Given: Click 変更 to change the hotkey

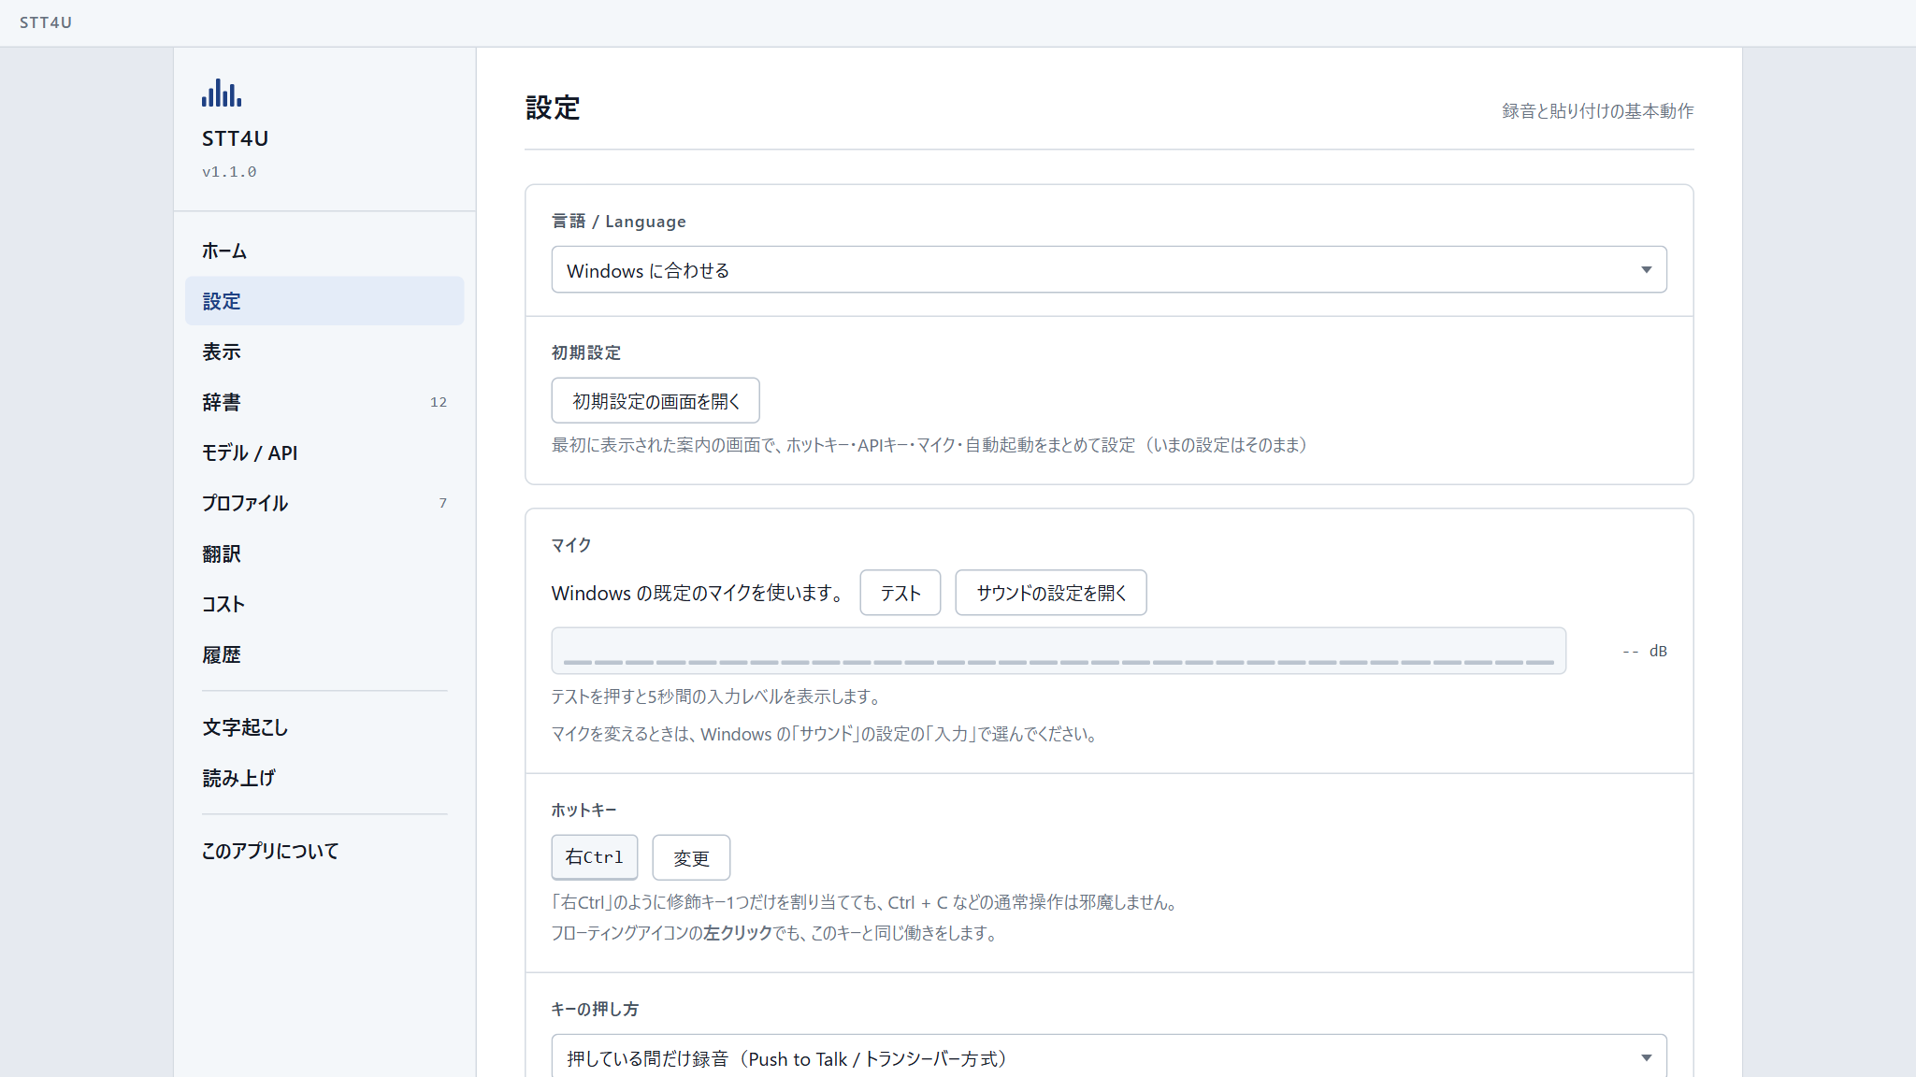Looking at the screenshot, I should click(x=691, y=857).
